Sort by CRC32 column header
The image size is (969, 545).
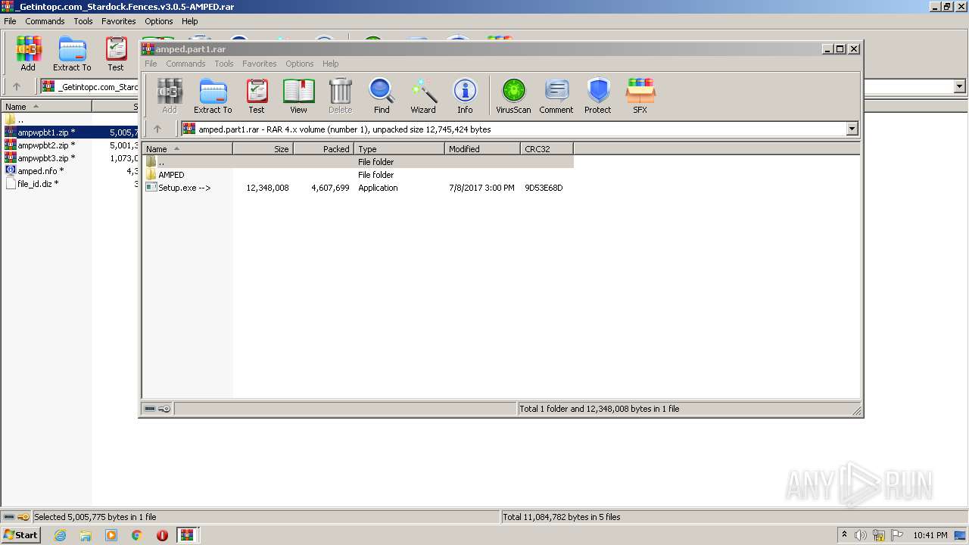547,149
